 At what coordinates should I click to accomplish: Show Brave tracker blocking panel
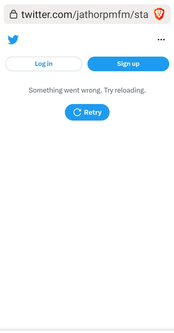tap(159, 14)
